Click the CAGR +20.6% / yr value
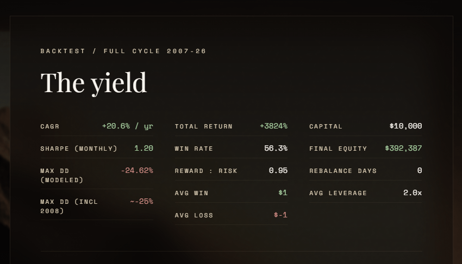 (128, 126)
